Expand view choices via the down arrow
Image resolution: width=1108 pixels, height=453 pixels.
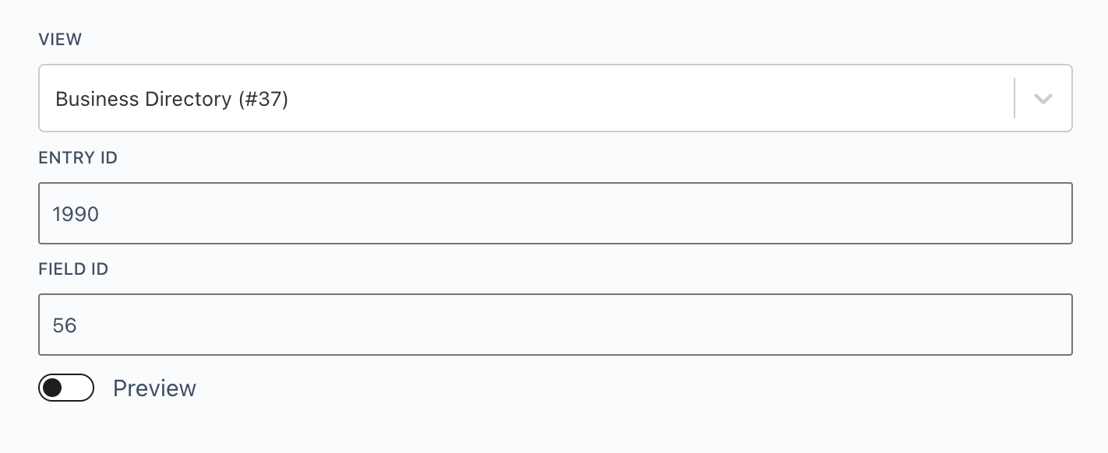click(1043, 99)
